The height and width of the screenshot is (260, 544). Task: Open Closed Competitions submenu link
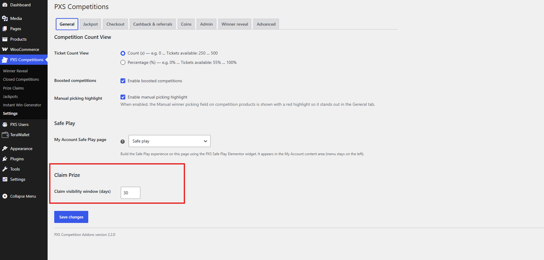(x=21, y=79)
